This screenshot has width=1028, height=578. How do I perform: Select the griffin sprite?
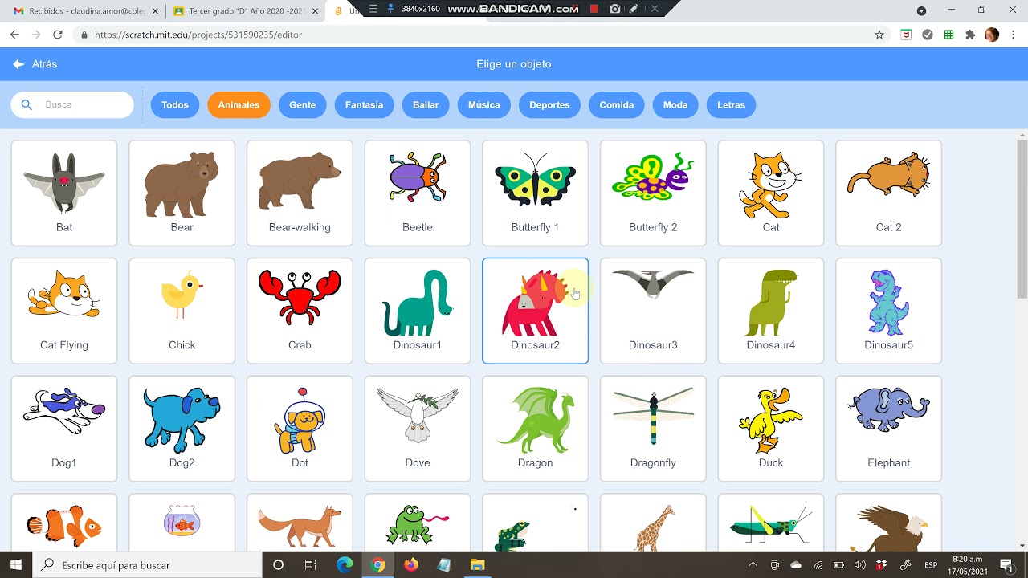click(x=889, y=523)
